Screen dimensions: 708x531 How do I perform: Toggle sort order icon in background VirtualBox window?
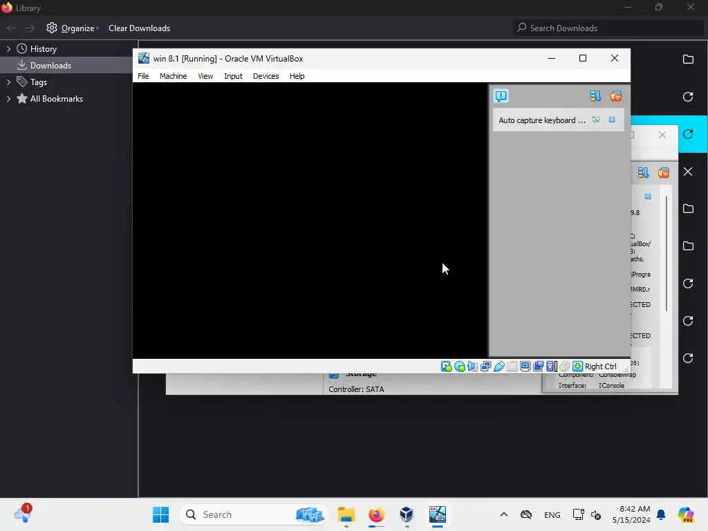[643, 172]
